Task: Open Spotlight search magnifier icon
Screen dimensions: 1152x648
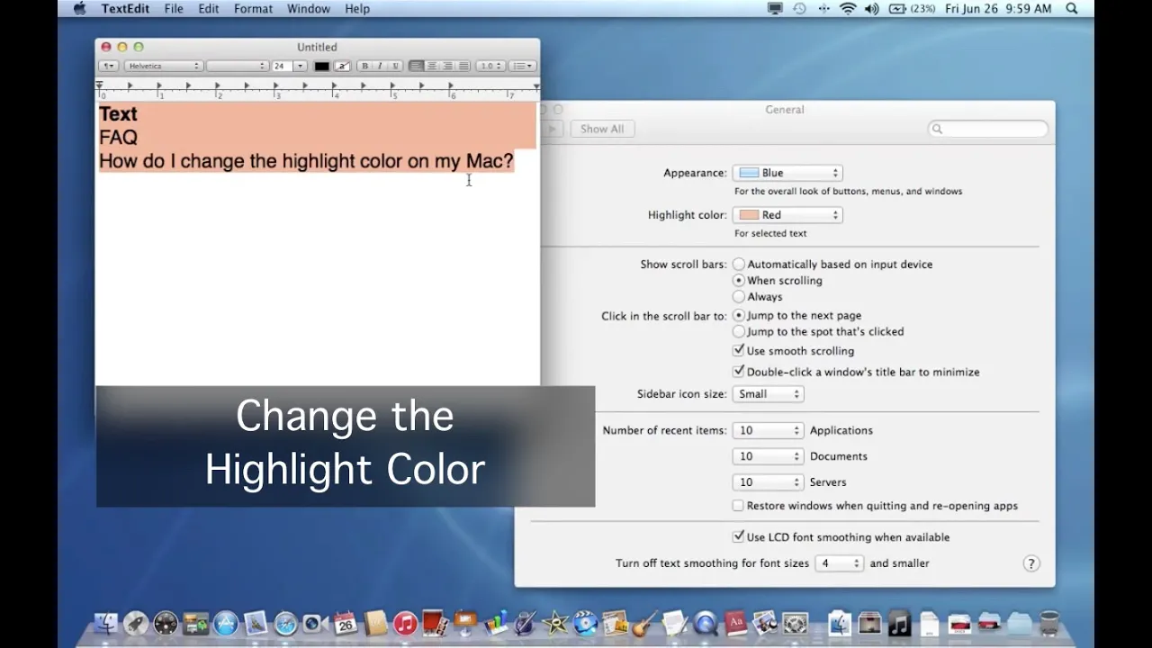Action: click(x=1072, y=8)
